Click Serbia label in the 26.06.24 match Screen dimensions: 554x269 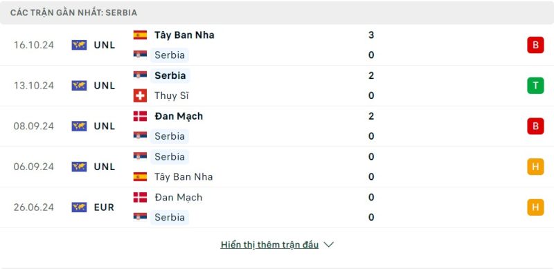(170, 217)
